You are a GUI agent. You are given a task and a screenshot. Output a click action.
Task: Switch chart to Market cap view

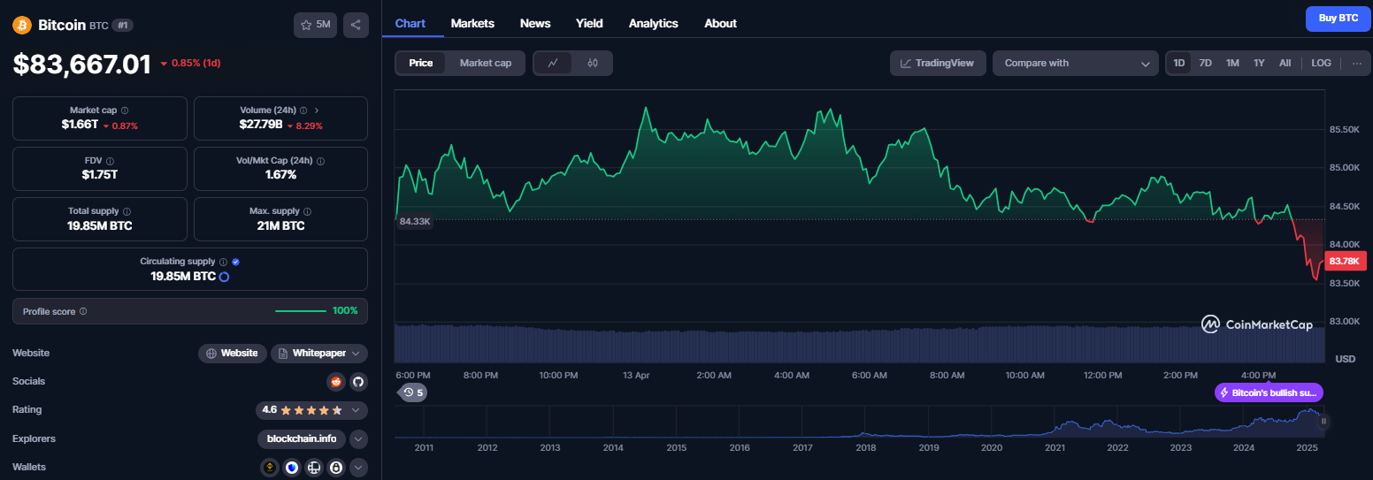tap(486, 63)
